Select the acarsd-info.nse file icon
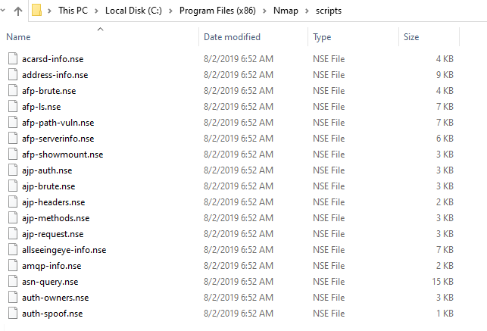The width and height of the screenshot is (487, 331). point(13,58)
